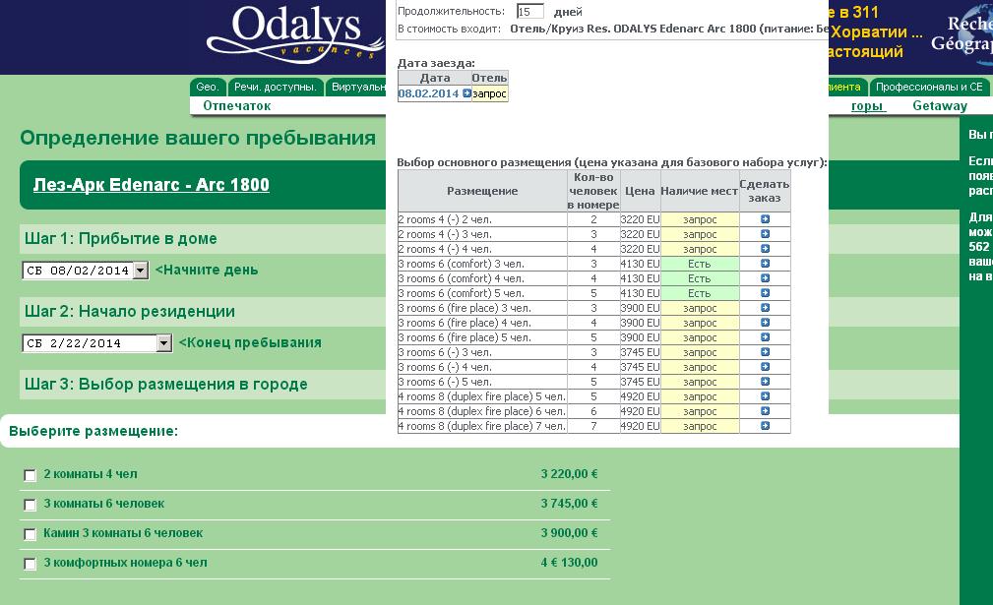The height and width of the screenshot is (605, 993).
Task: Order the 3 rooms 6 (comfort) 5 чел. row
Action: click(x=765, y=293)
